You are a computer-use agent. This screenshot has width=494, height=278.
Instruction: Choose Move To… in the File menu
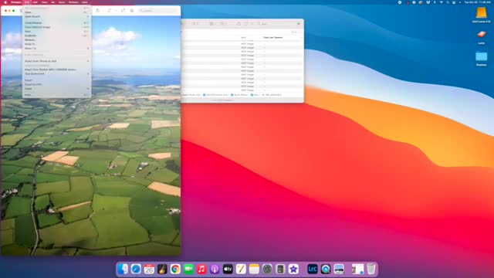56,44
